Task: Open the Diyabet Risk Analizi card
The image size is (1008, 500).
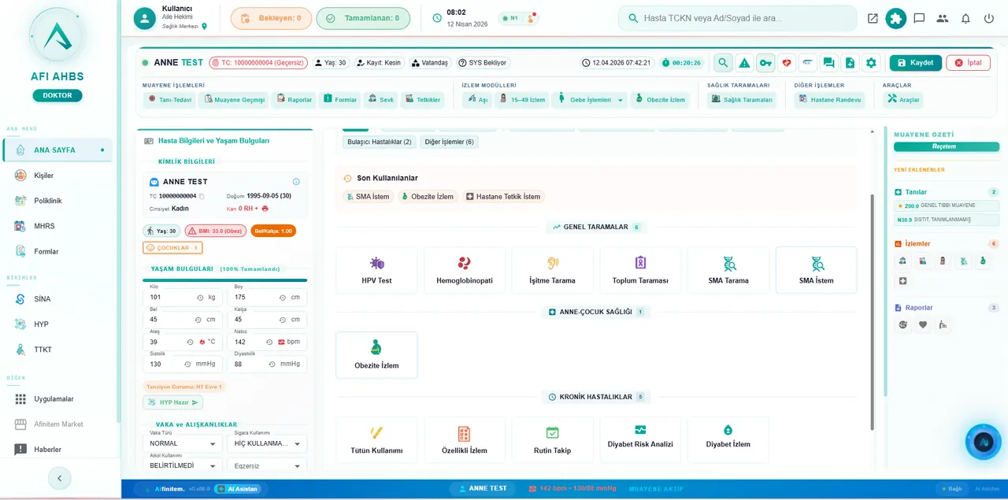Action: [x=640, y=440]
